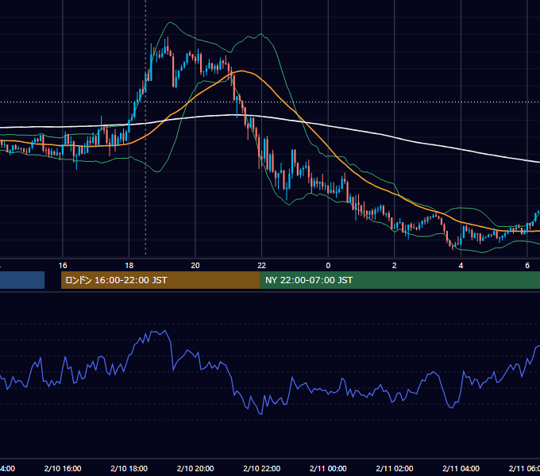Click the "22" hour label on the upper time axis
The width and height of the screenshot is (540, 476).
pos(262,266)
